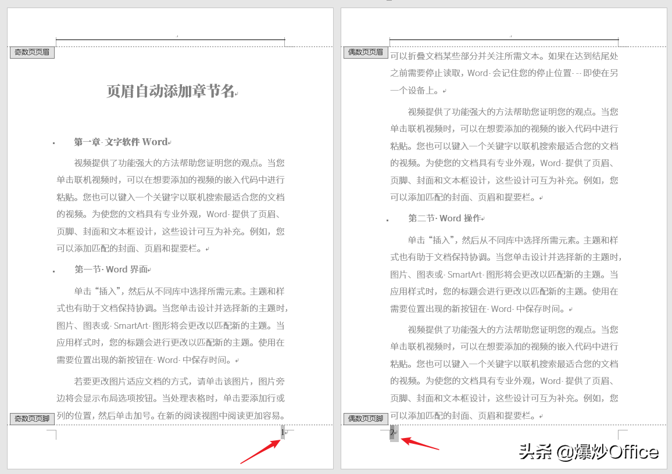This screenshot has width=672, height=474.
Task: Click the 奇数页页眉 odd page header tag
Action: pyautogui.click(x=32, y=52)
